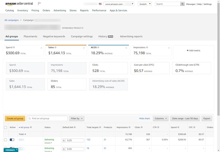Remove the Impressions metric card

tap(169, 48)
